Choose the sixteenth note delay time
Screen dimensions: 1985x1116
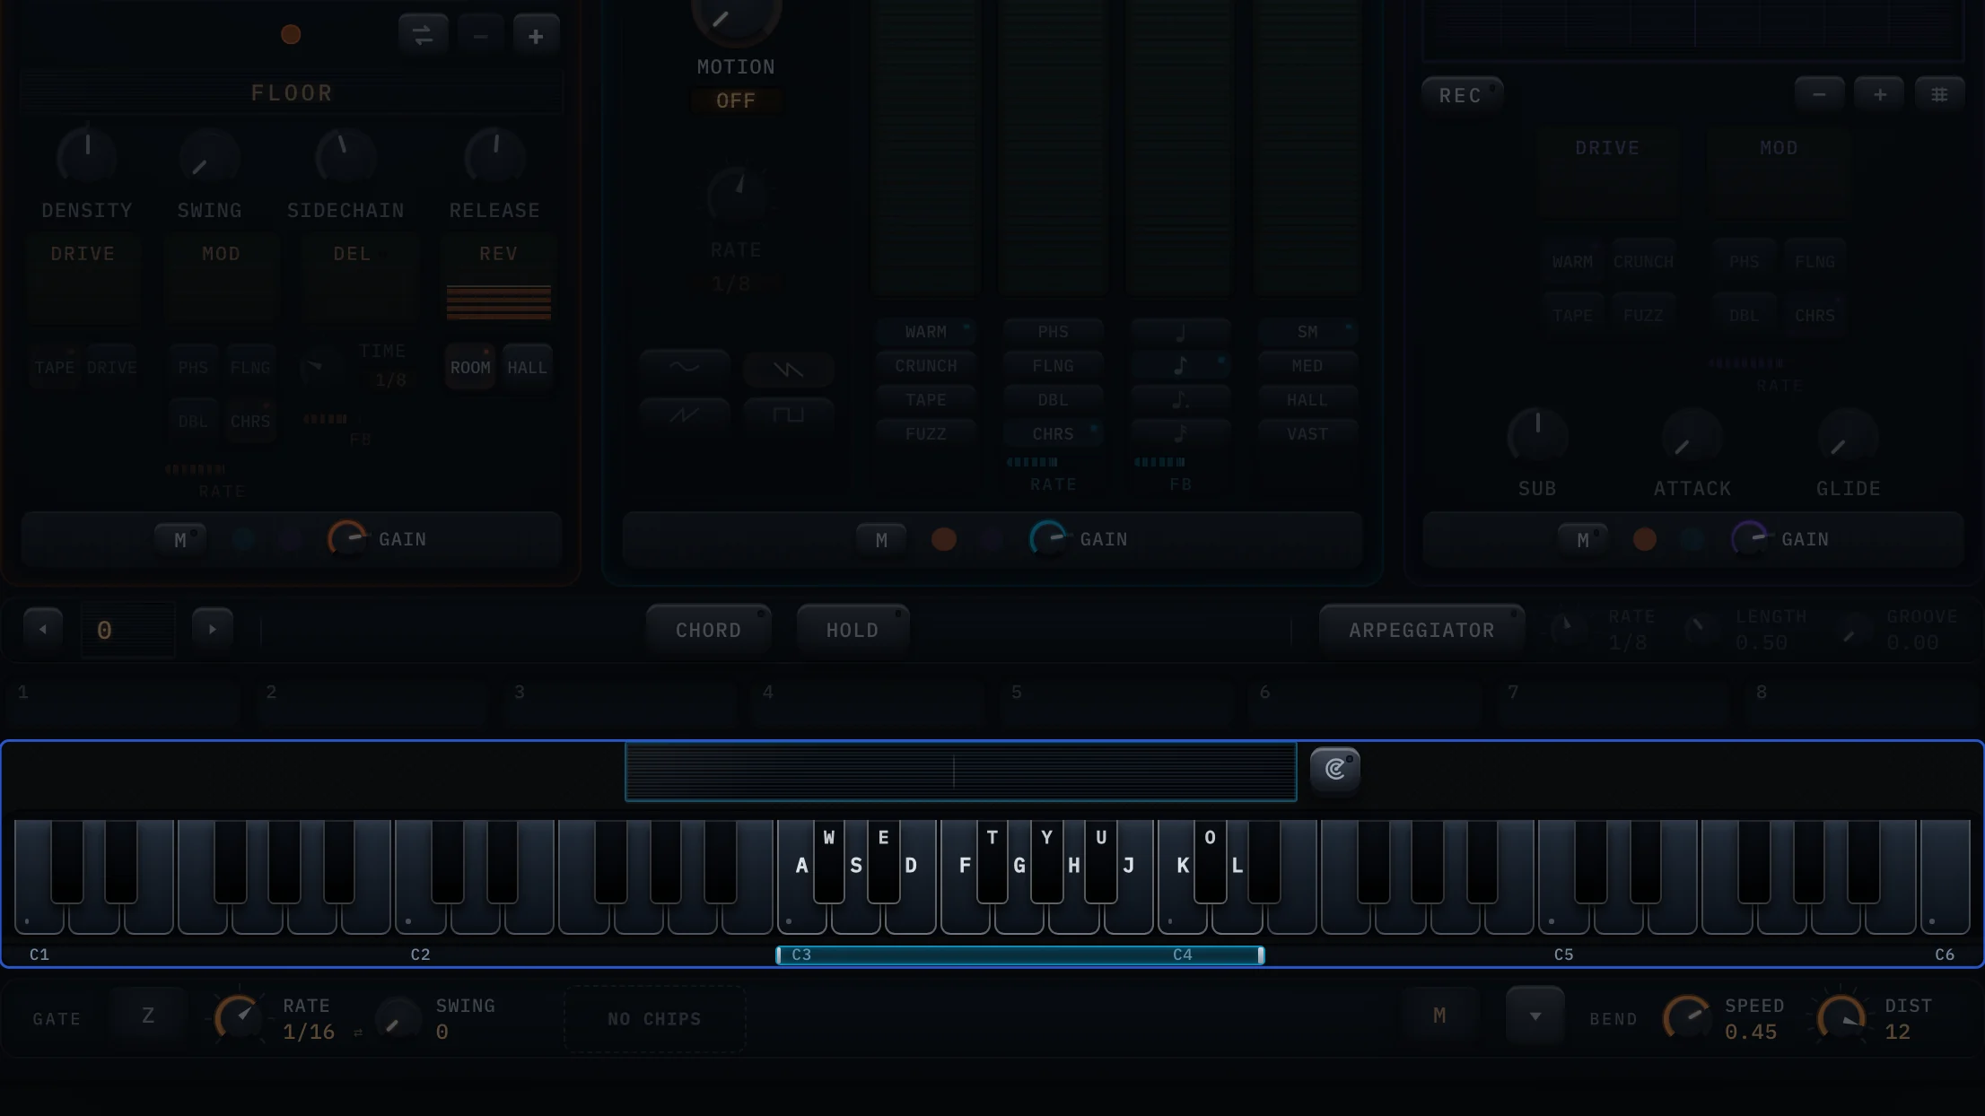click(1180, 434)
